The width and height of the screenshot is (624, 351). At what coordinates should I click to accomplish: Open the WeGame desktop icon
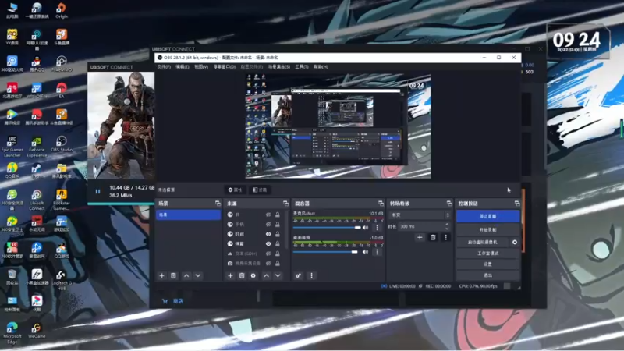click(x=37, y=330)
